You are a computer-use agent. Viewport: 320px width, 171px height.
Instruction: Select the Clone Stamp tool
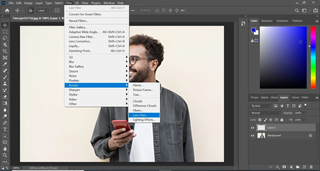coord(5,84)
